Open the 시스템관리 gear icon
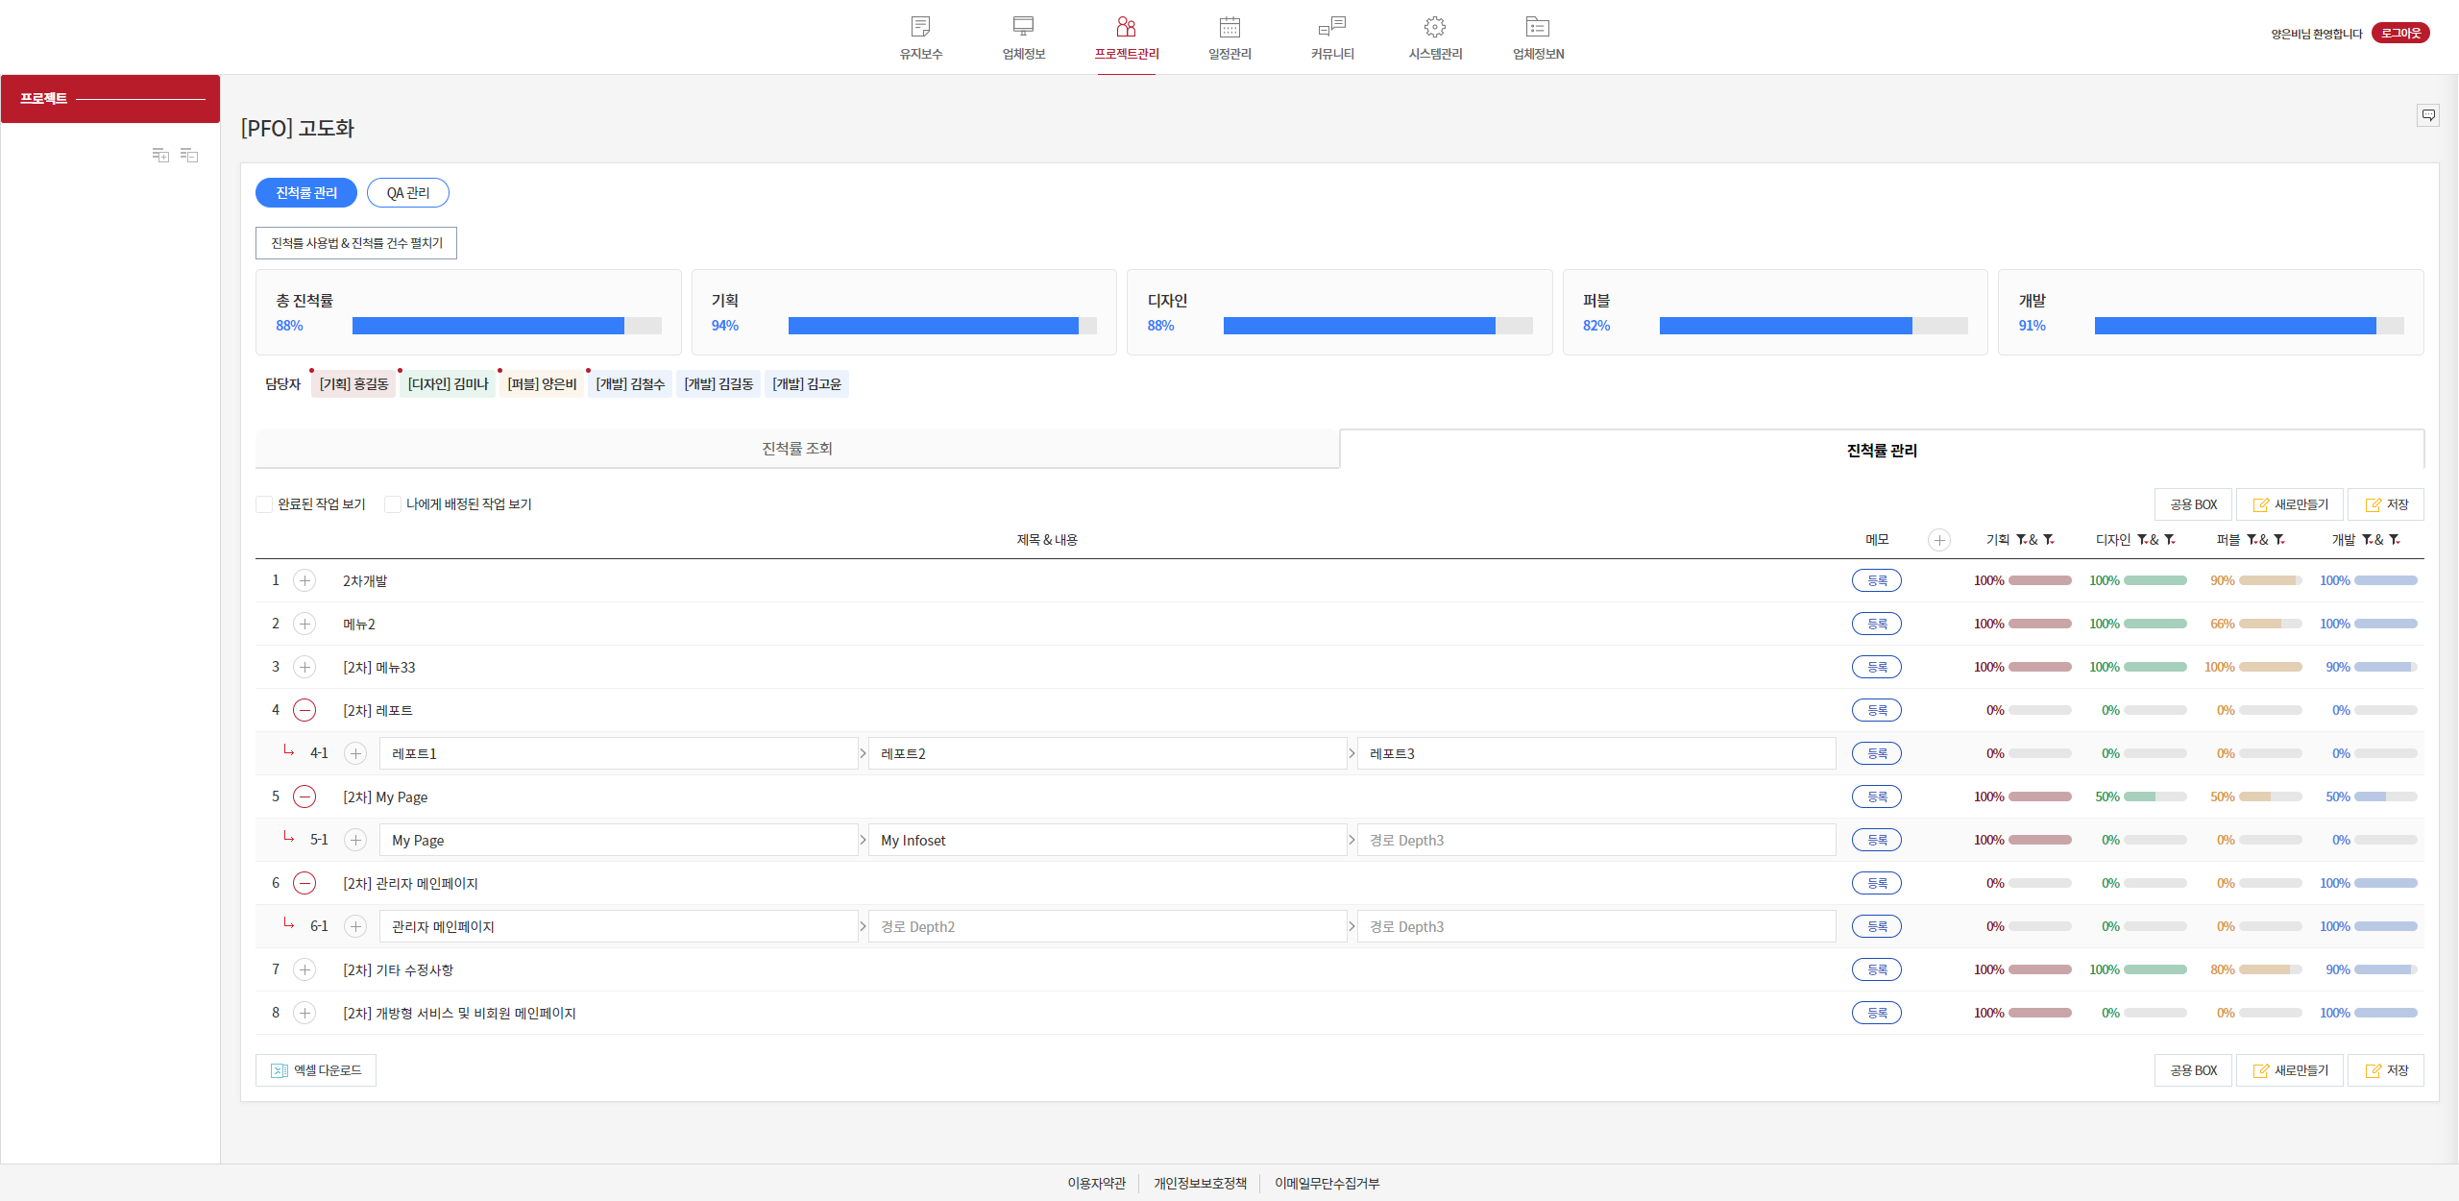2459x1201 pixels. [x=1435, y=27]
